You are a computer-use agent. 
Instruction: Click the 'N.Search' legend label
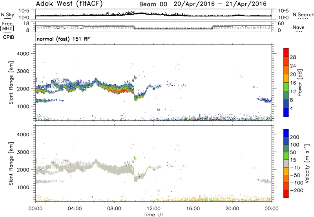pos(303,14)
